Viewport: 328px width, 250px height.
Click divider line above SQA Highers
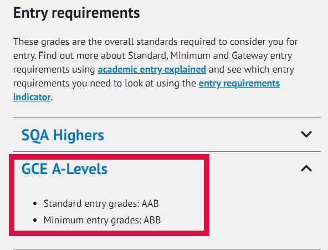click(x=167, y=118)
